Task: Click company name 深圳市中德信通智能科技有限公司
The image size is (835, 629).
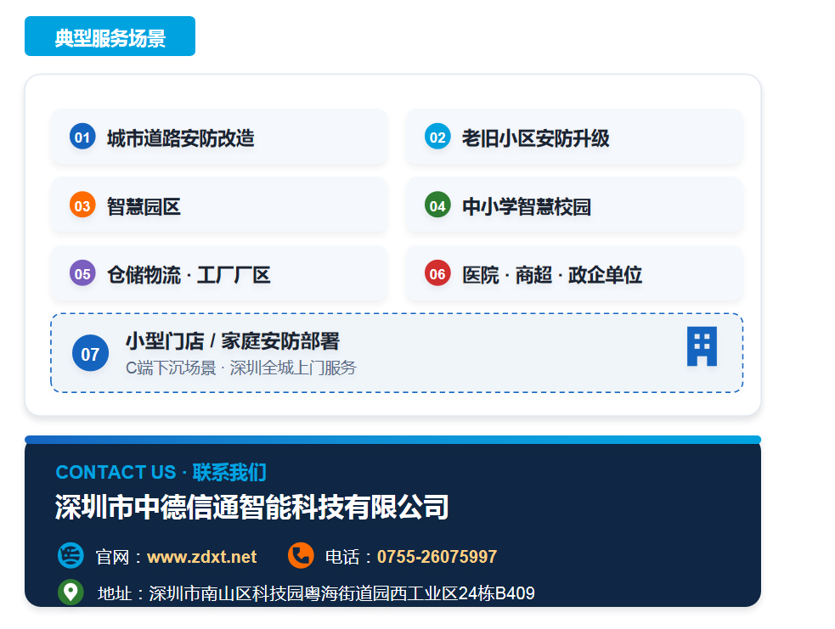Action: [x=252, y=507]
